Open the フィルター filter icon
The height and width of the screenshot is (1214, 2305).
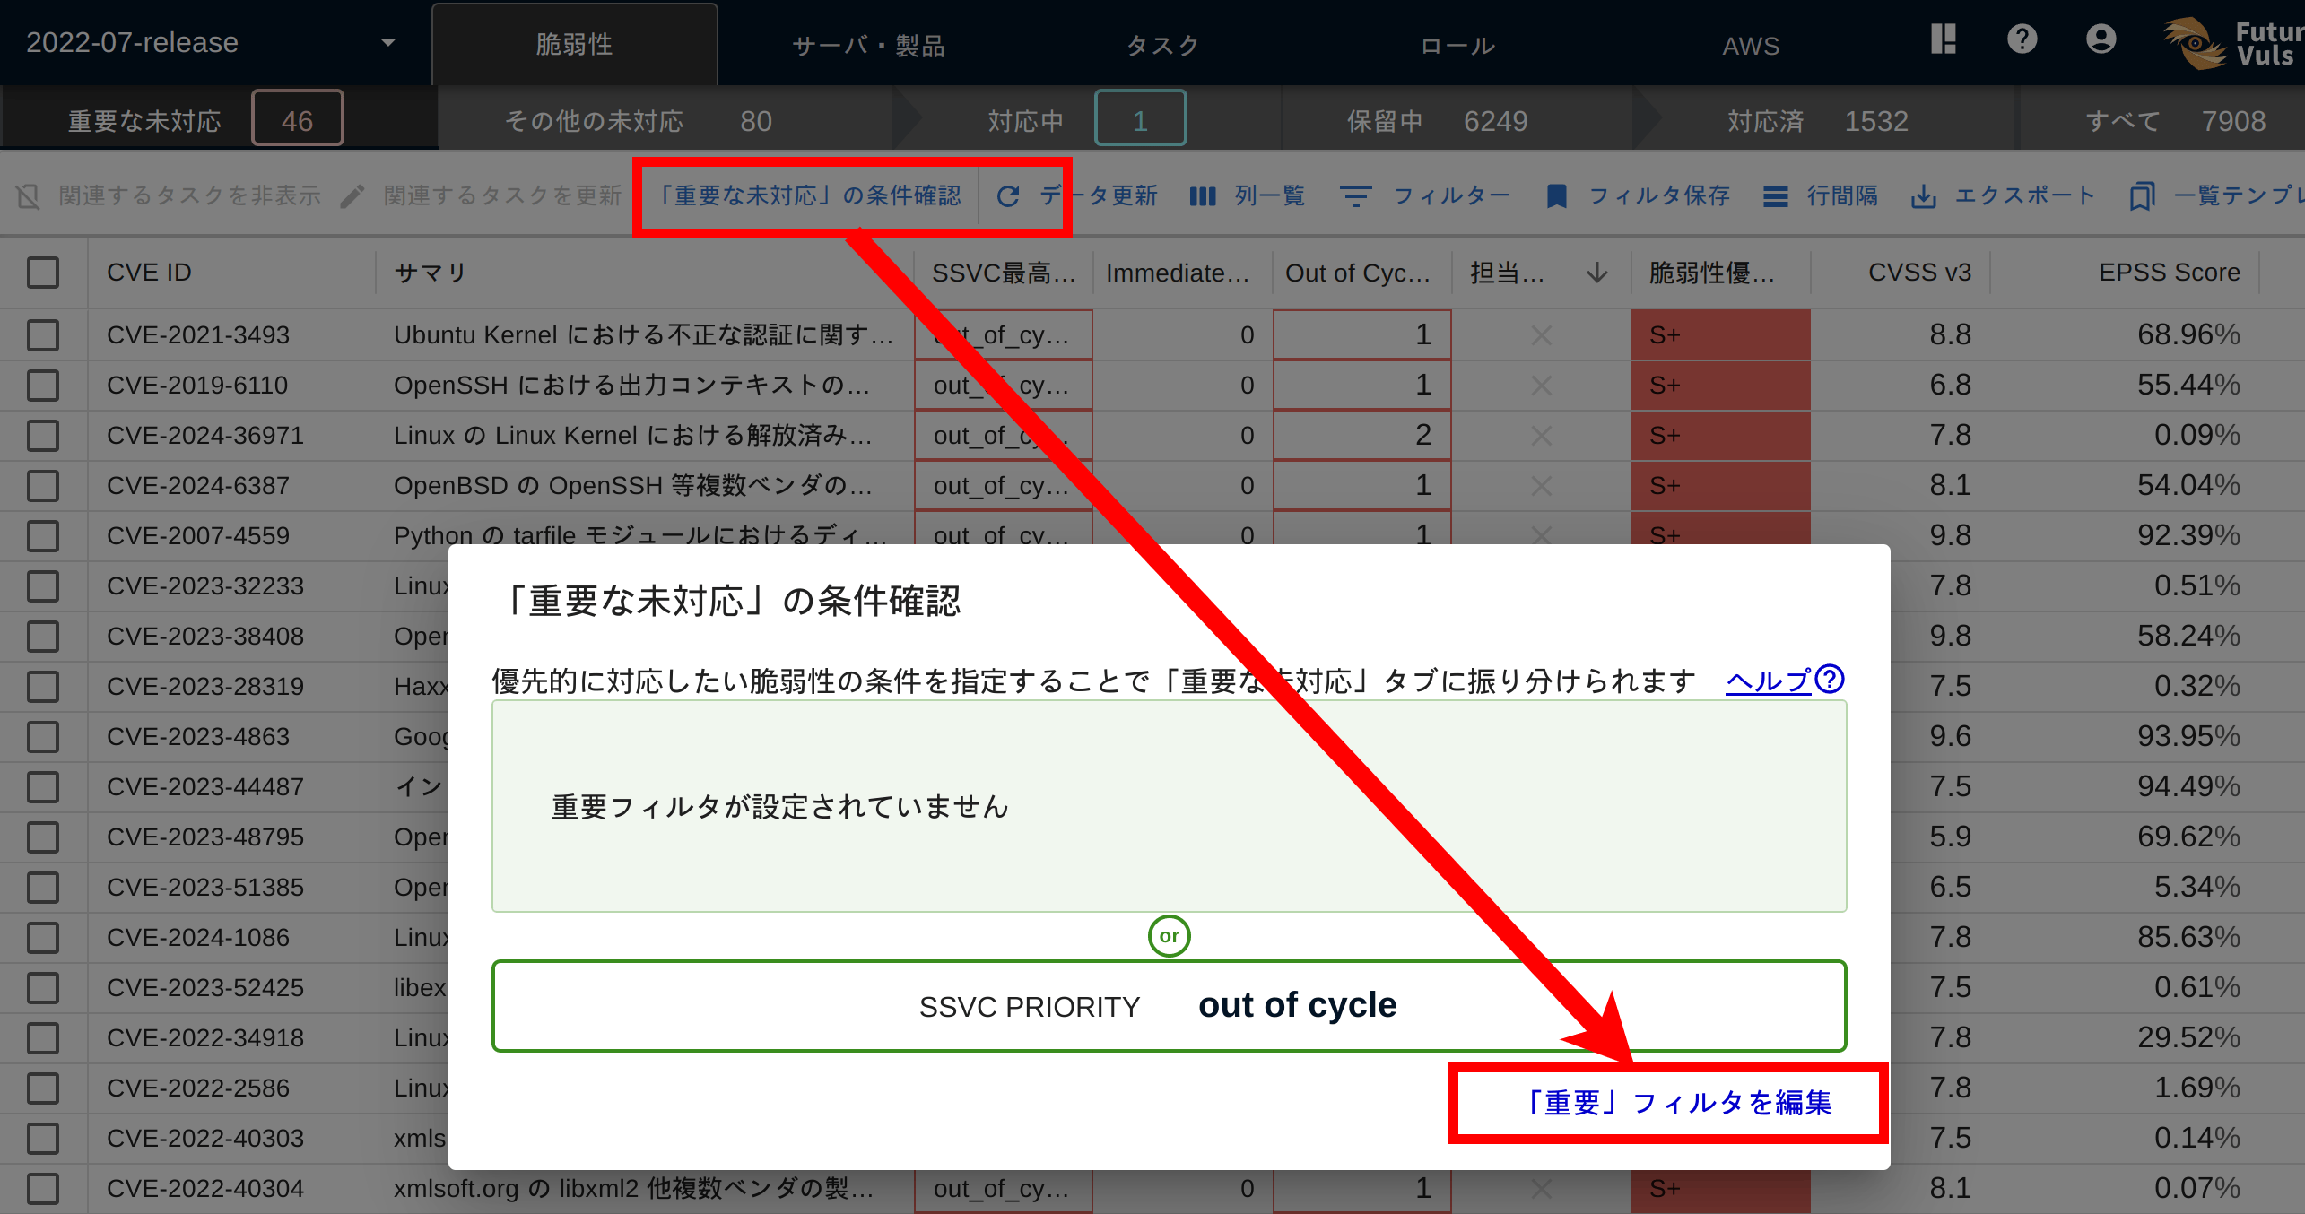(1355, 195)
